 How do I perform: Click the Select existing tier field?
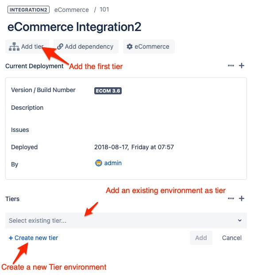[x=126, y=221]
